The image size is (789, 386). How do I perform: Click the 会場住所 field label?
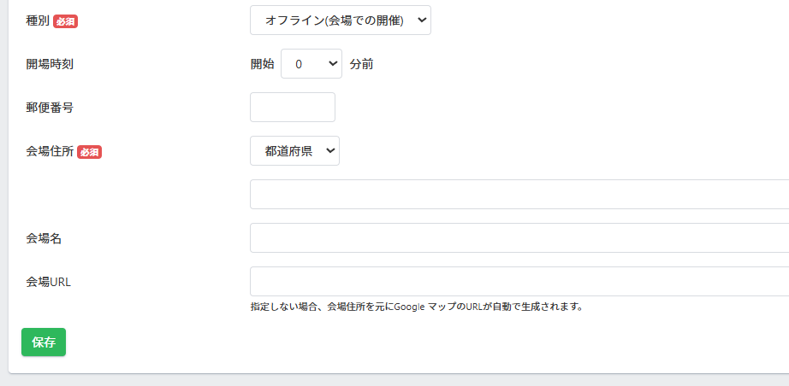click(50, 152)
